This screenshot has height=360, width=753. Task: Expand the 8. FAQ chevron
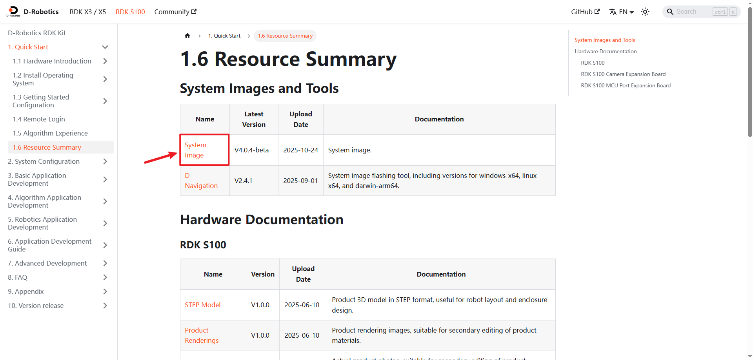[x=105, y=277]
